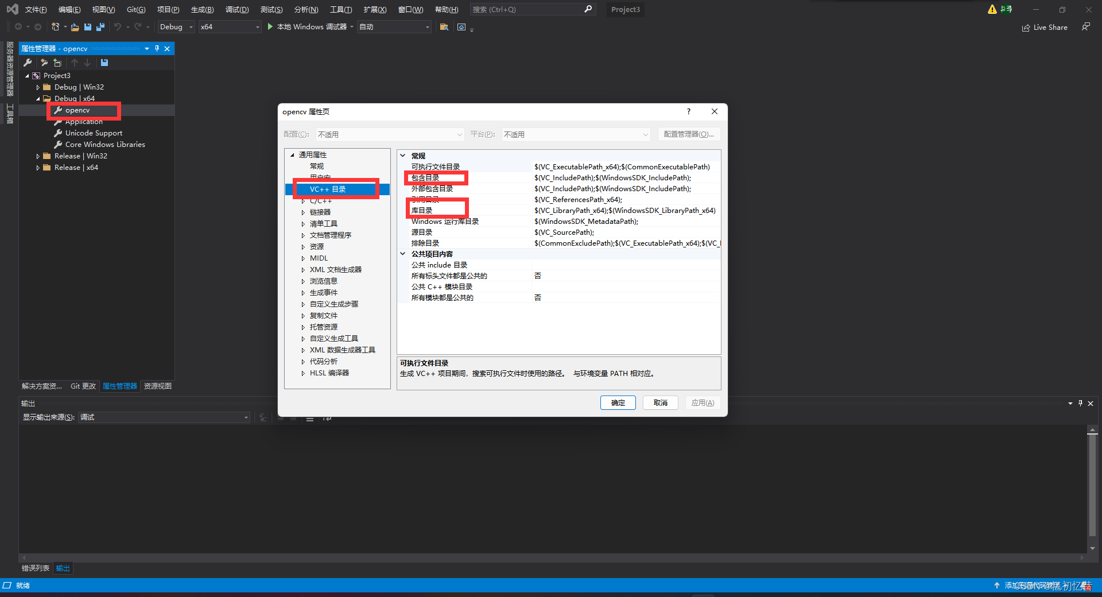Open the 工具(T) menu

coord(341,10)
